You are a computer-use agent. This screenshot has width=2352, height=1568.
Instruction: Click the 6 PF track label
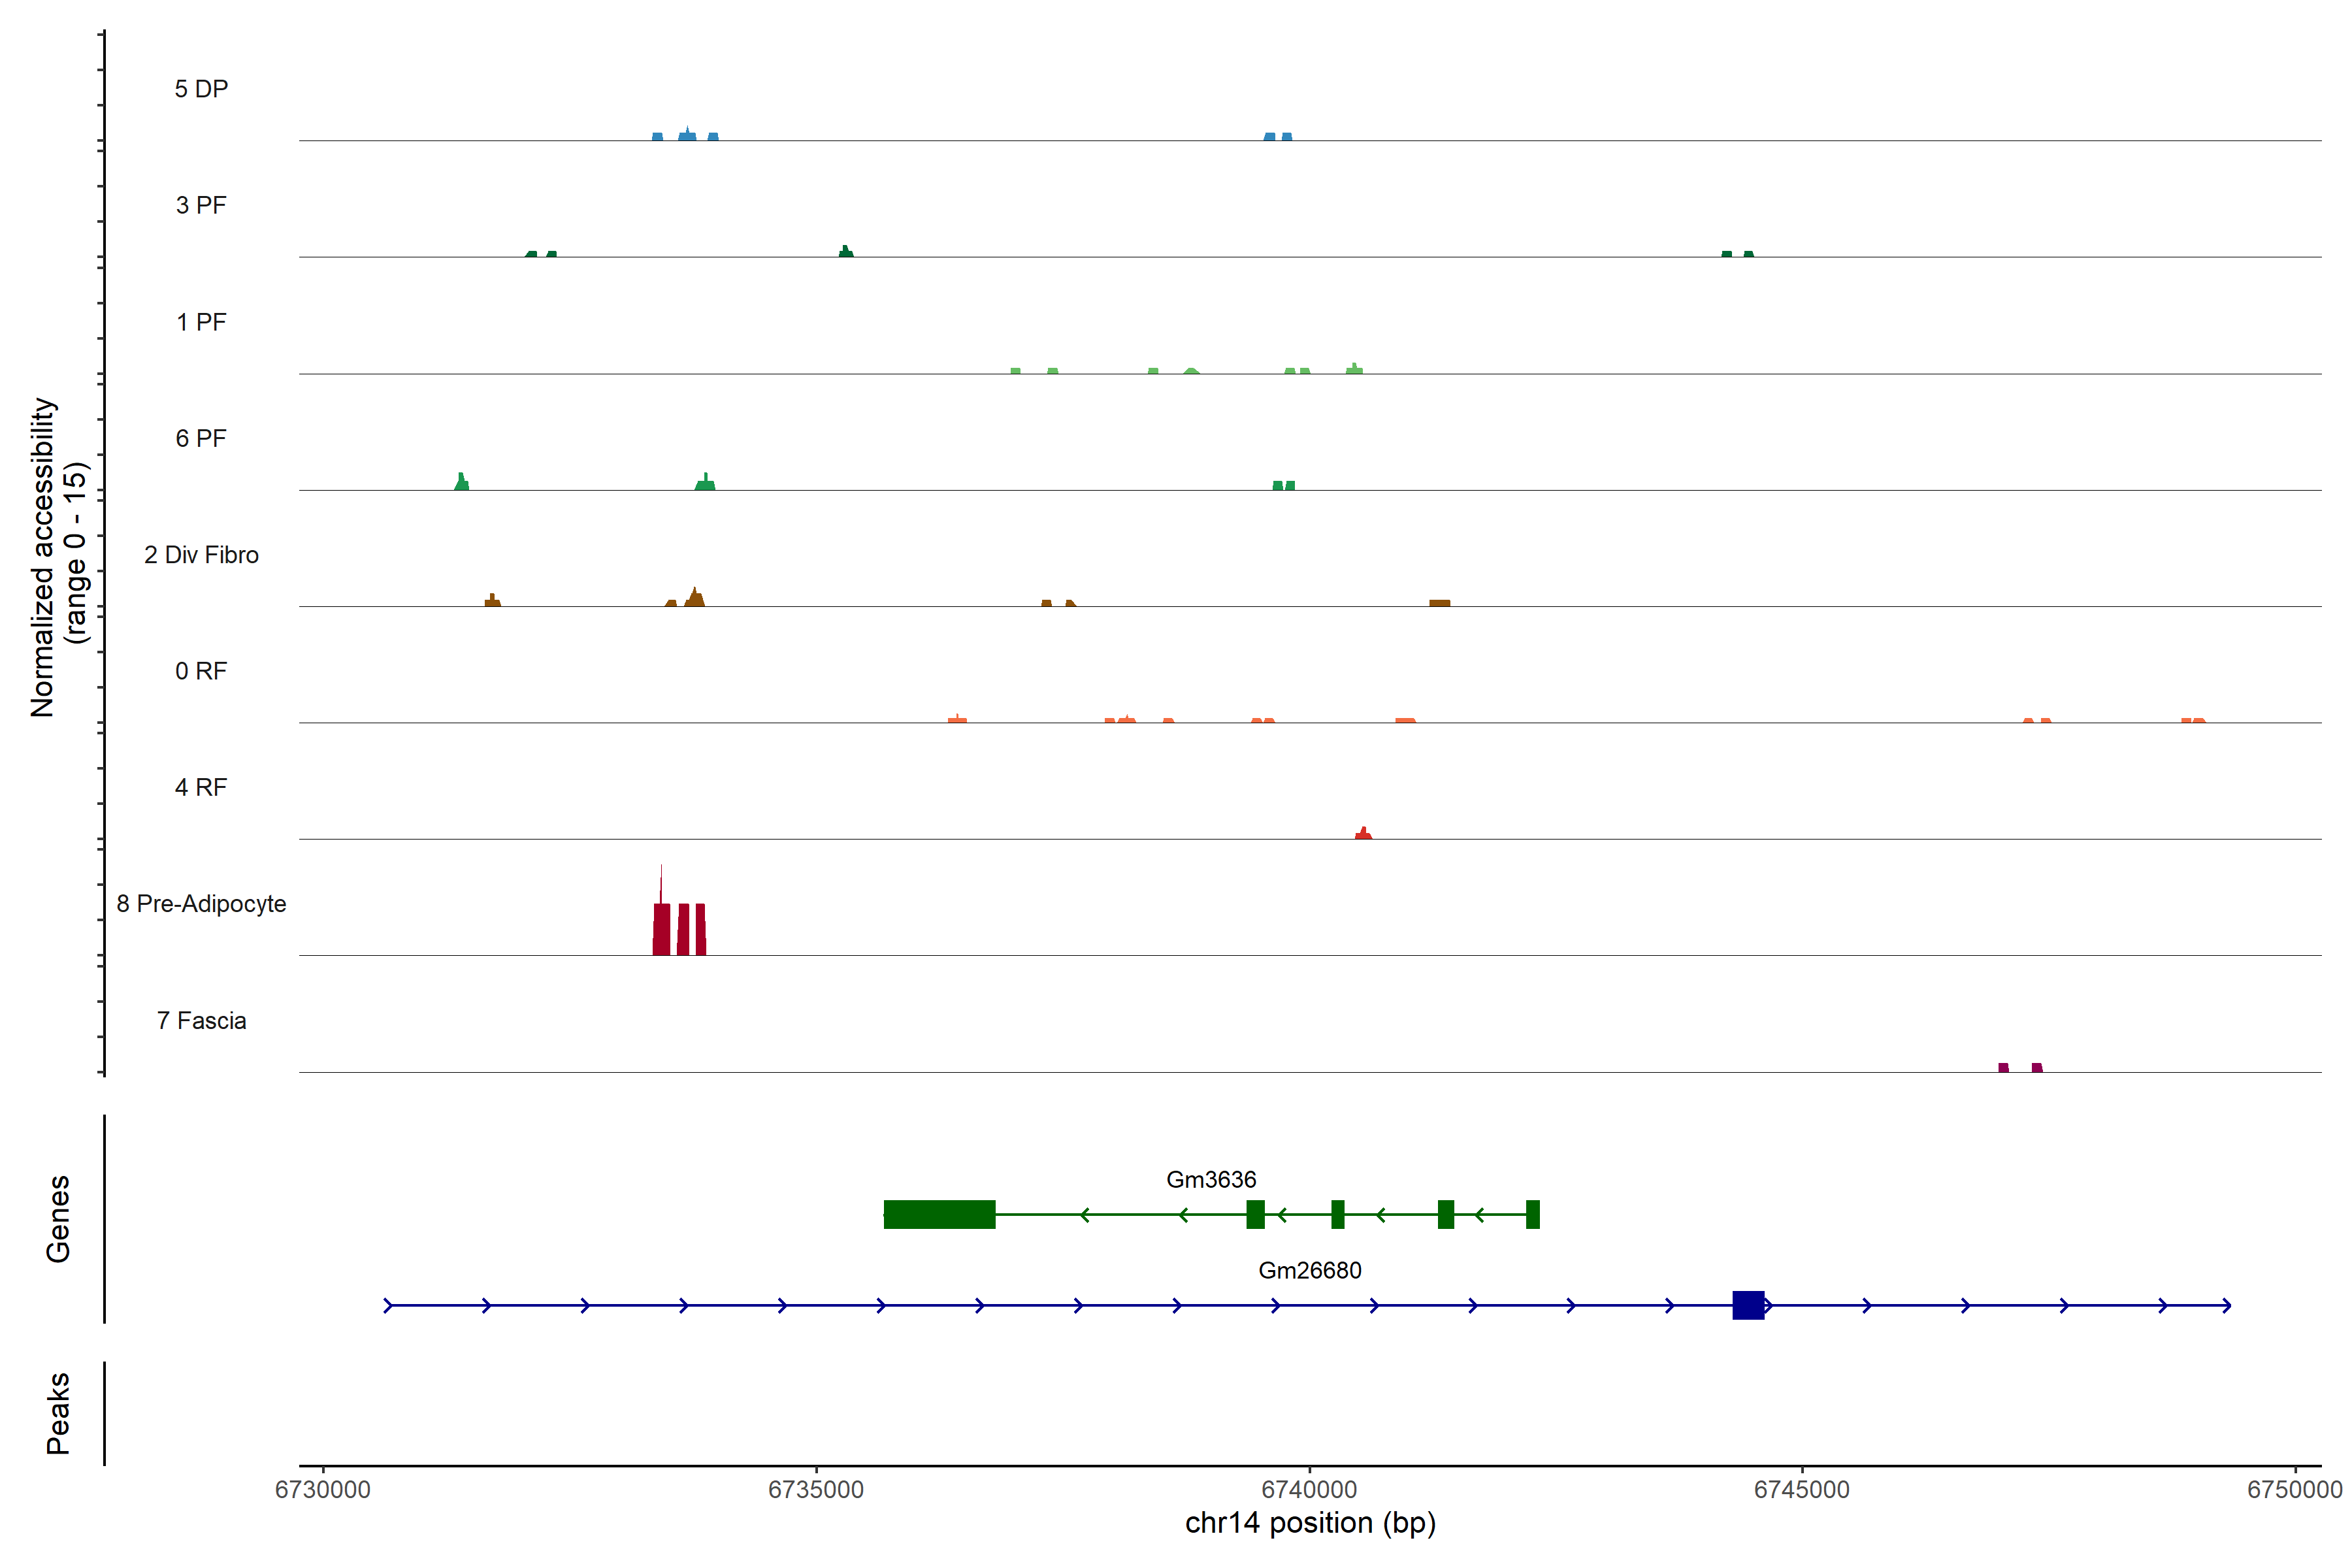pyautogui.click(x=201, y=439)
